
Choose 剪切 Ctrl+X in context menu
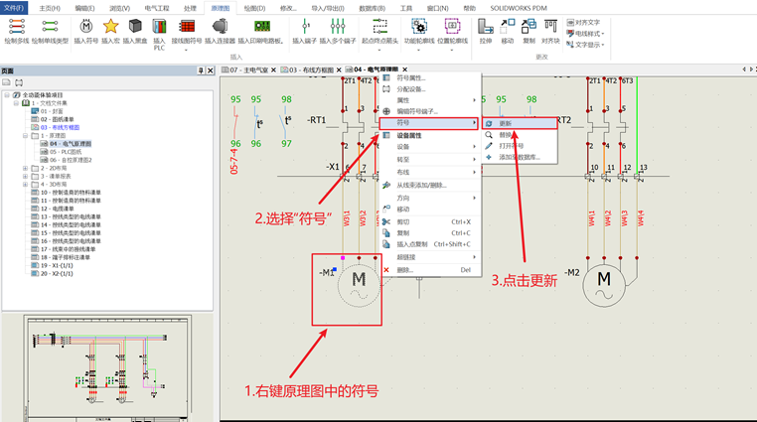click(x=430, y=221)
